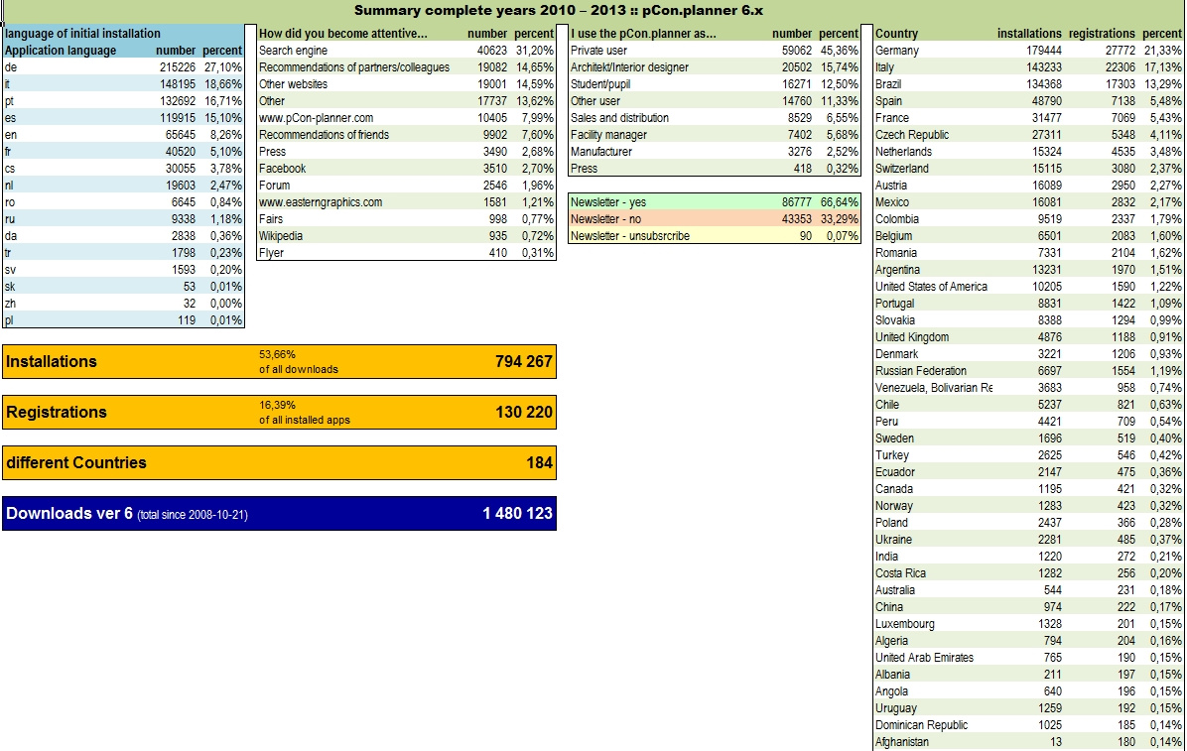Screen dimensions: 1187x751
Task: Select the 'United States of America' row
Action: (931, 287)
